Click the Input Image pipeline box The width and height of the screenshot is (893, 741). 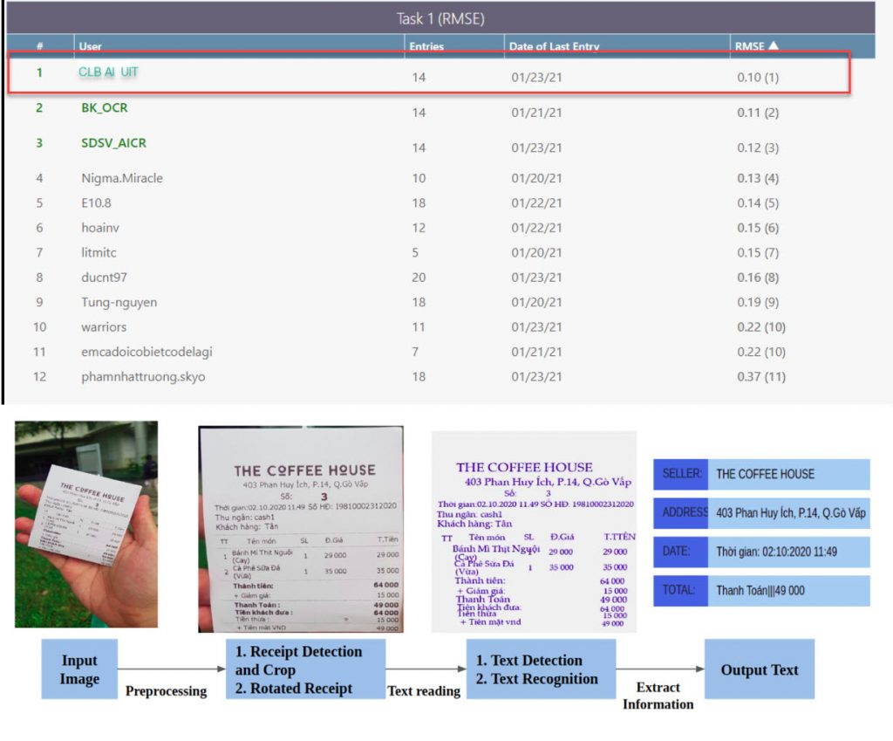[79, 669]
